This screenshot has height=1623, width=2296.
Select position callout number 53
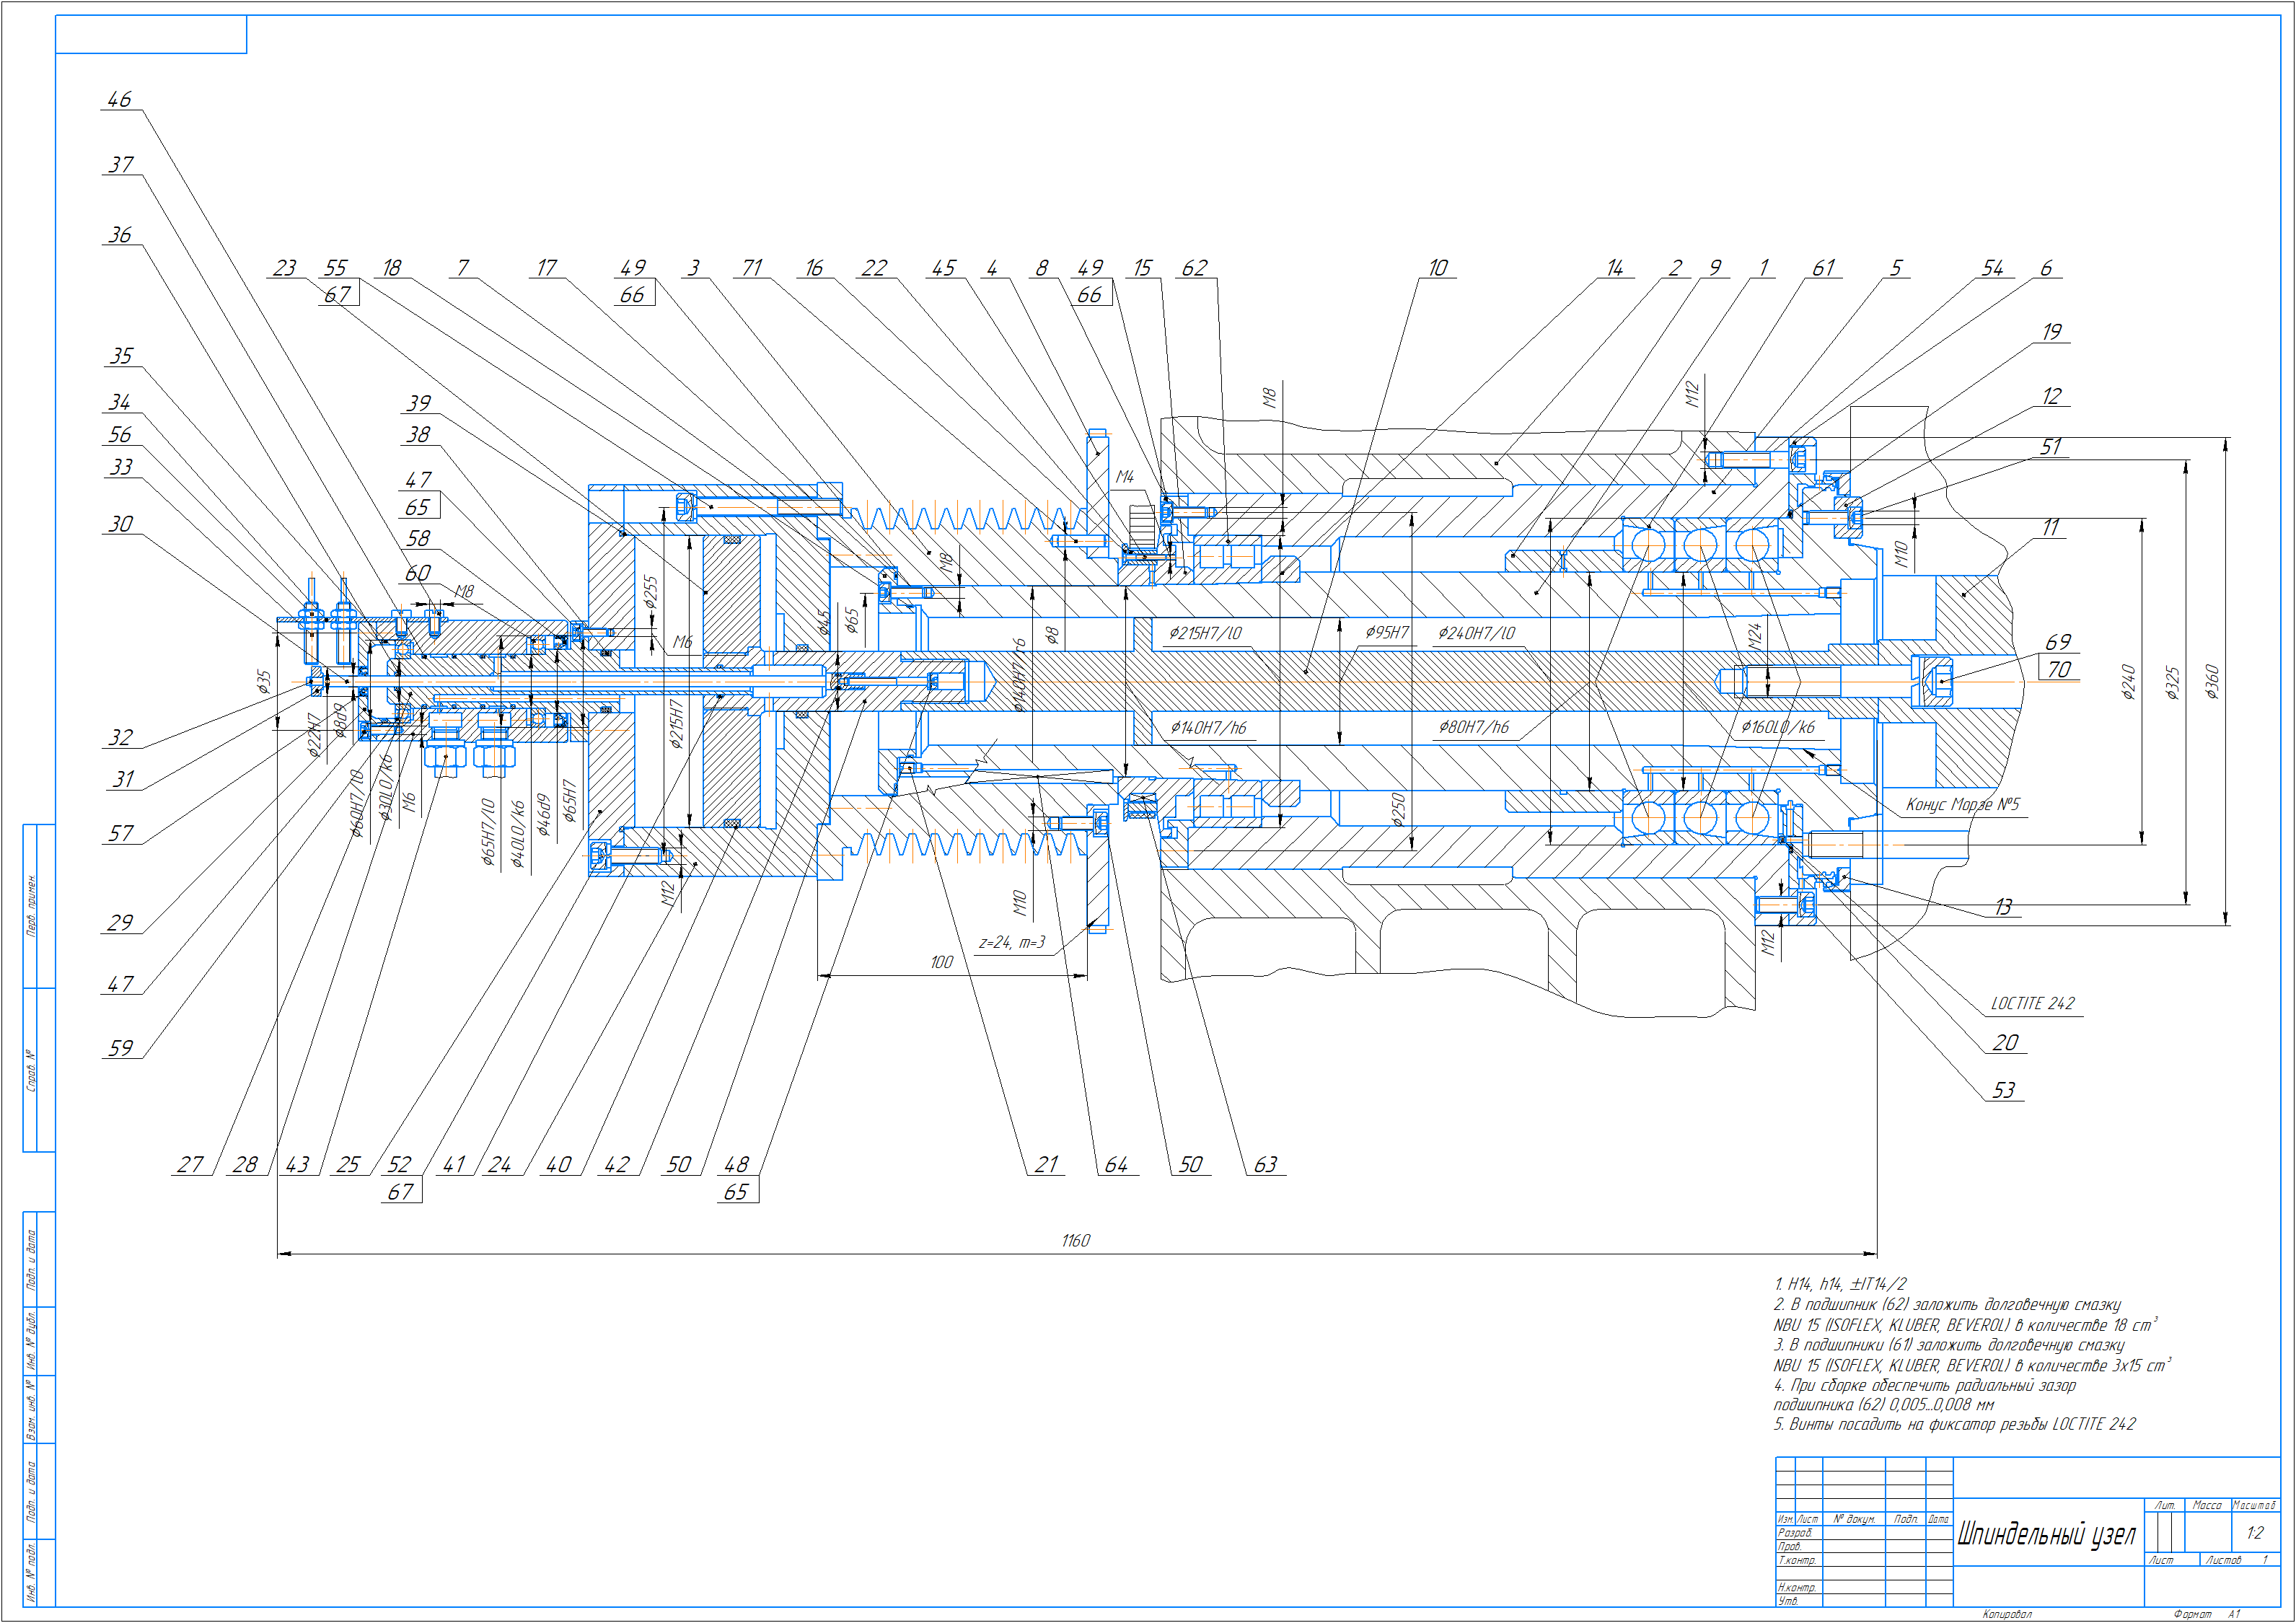(x=2003, y=1091)
